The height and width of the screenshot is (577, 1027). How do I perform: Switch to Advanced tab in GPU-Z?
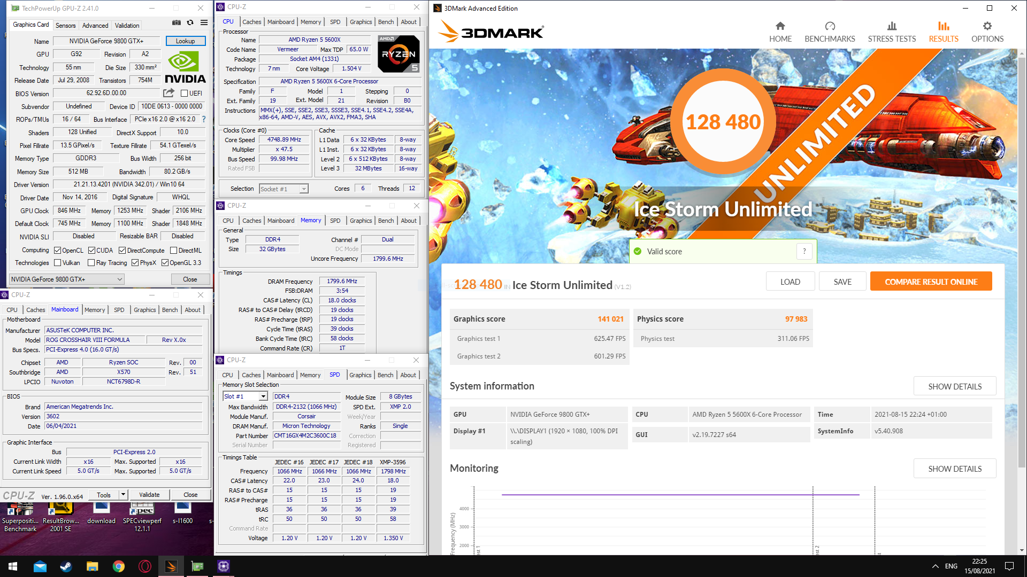95,25
